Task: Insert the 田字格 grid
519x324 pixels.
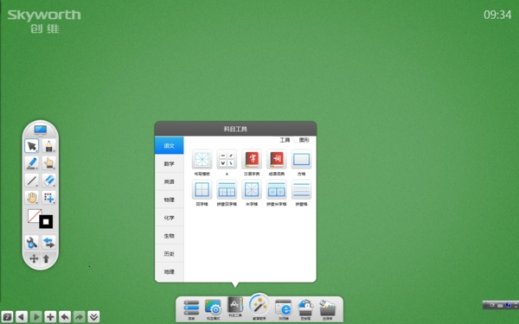Action: click(x=202, y=189)
